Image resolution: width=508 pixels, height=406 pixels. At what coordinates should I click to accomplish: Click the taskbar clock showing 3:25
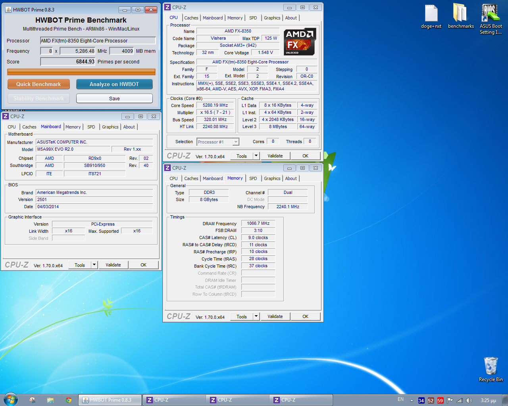point(488,400)
